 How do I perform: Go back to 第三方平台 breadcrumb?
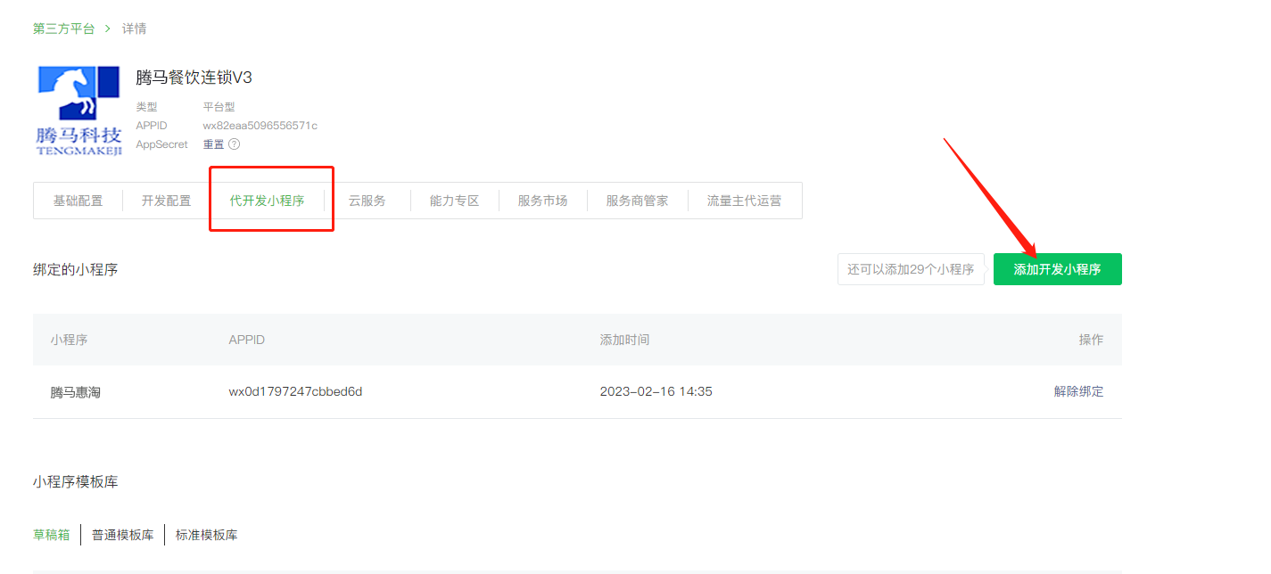[x=63, y=29]
